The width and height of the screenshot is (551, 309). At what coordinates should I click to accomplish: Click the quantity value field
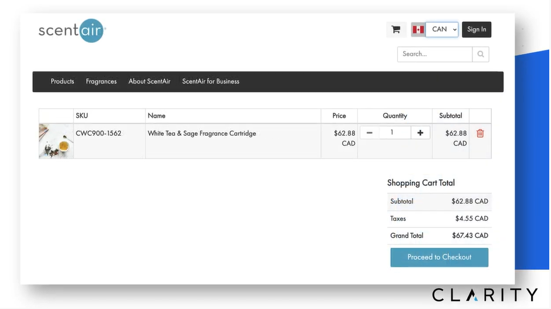point(395,133)
